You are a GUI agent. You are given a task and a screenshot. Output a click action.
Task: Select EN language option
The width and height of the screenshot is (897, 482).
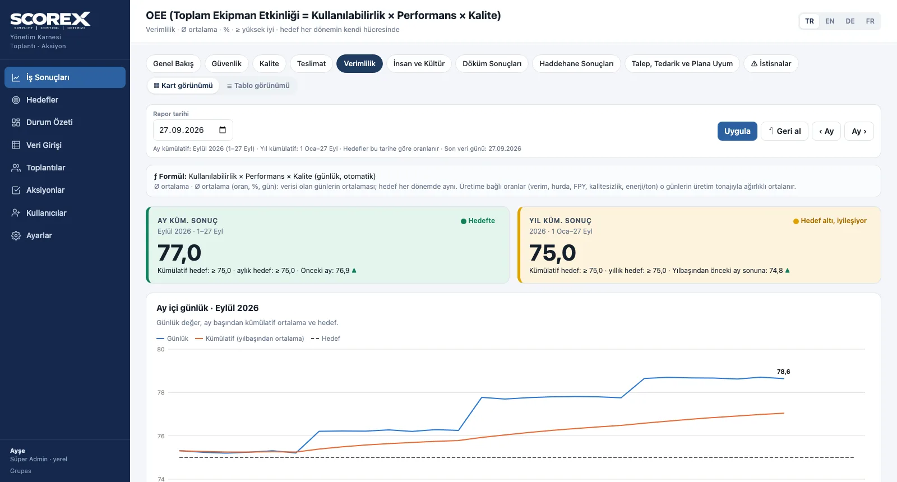click(830, 21)
